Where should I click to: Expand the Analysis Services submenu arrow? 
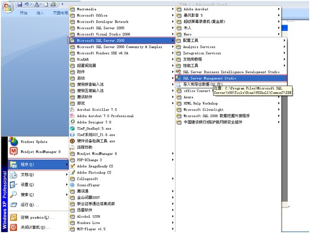click(x=285, y=47)
